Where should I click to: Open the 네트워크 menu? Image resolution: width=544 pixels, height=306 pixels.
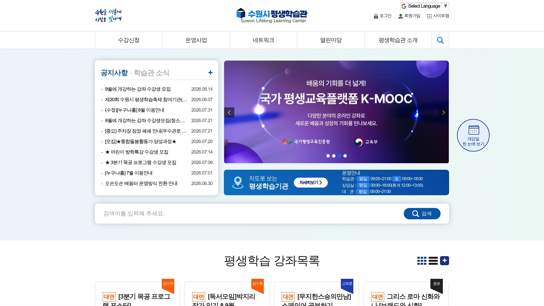(x=263, y=40)
